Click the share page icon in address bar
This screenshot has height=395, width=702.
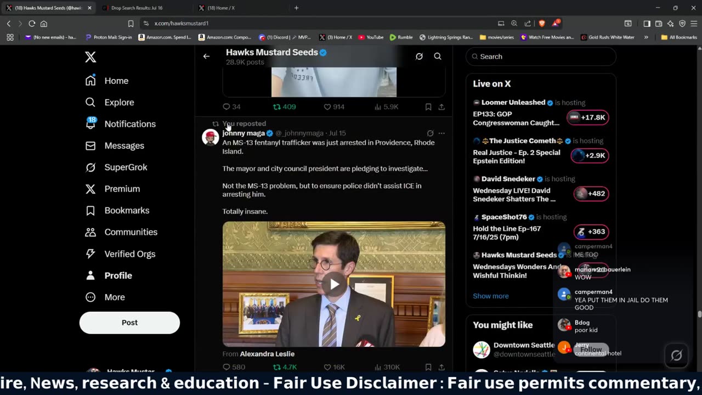click(528, 24)
